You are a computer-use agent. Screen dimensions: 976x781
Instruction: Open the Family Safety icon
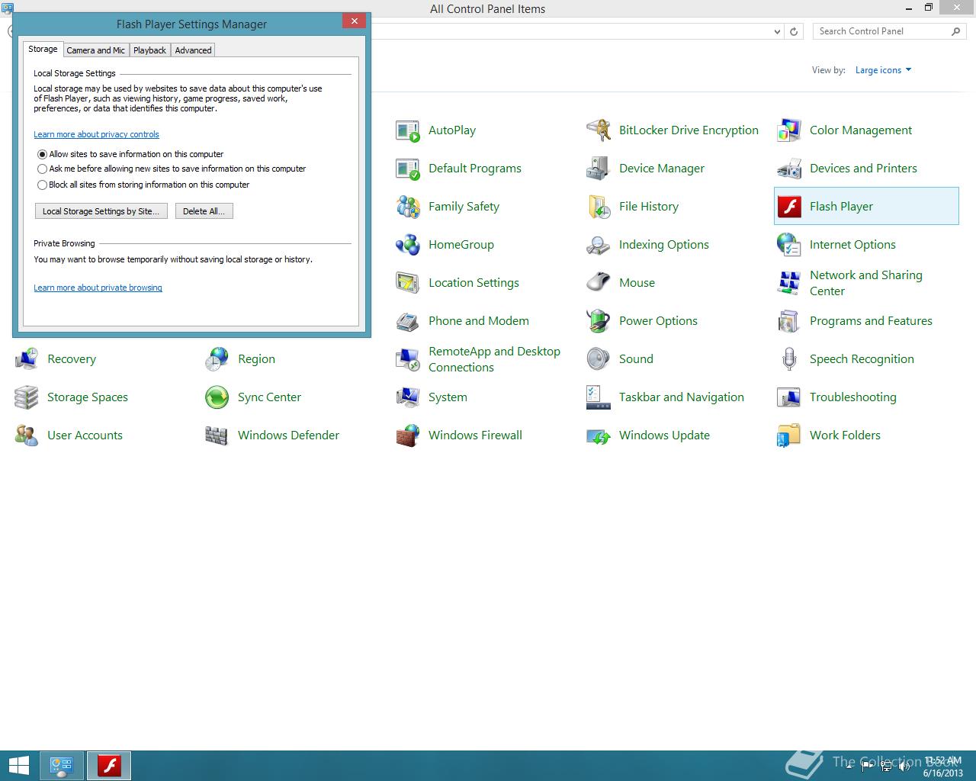(408, 207)
